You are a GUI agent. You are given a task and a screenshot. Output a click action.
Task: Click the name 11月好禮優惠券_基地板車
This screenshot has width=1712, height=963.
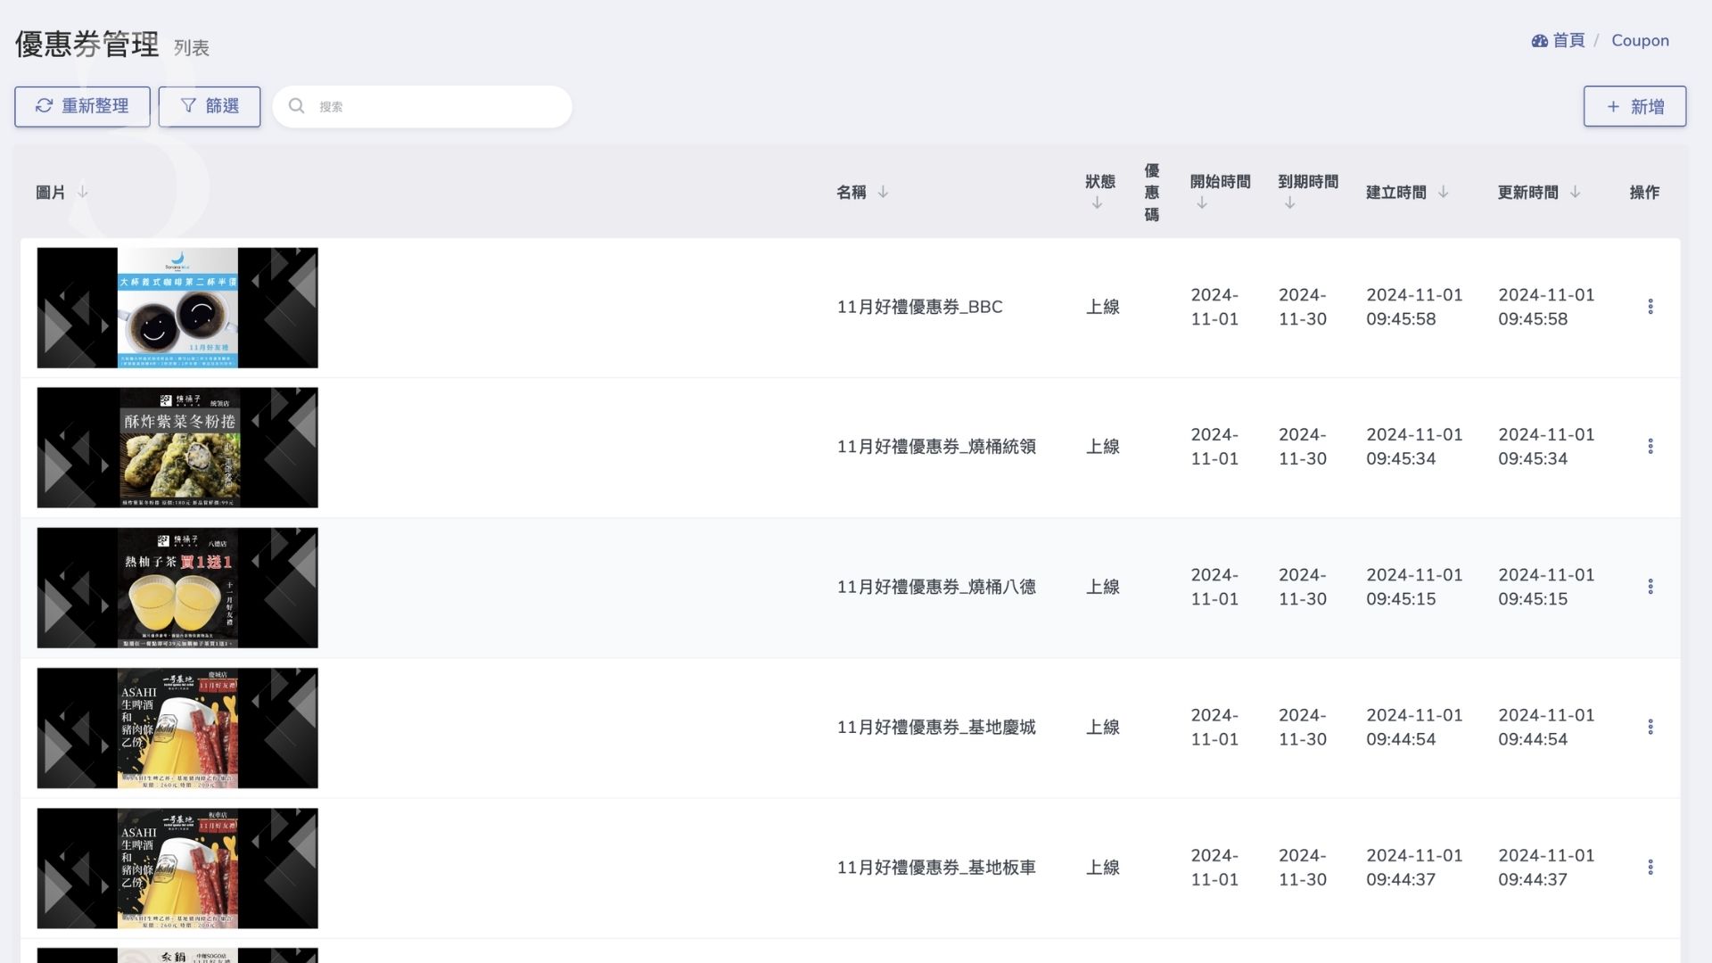(936, 868)
